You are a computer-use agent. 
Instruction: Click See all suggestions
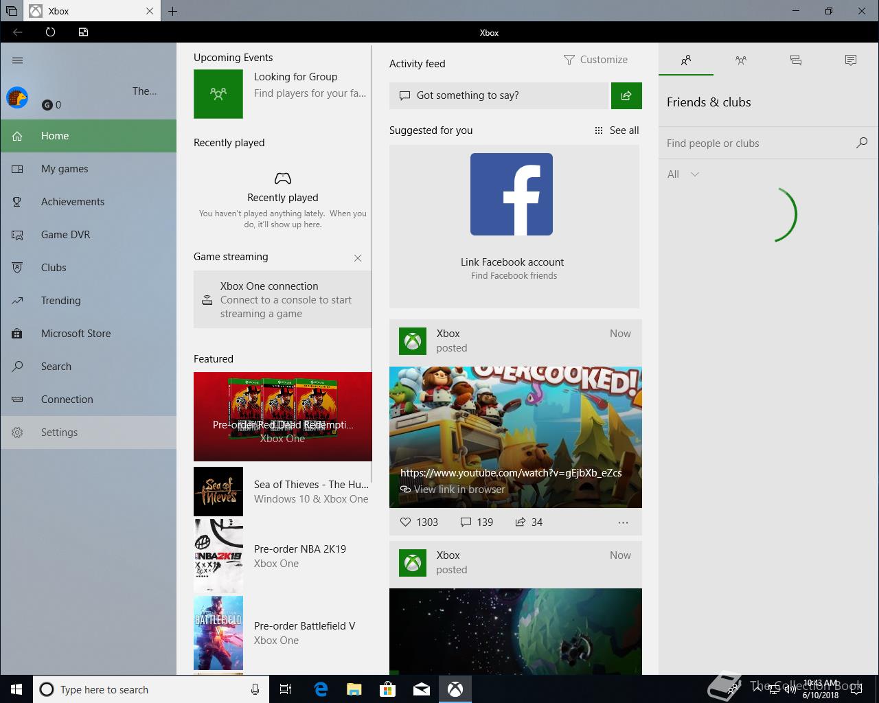(617, 130)
